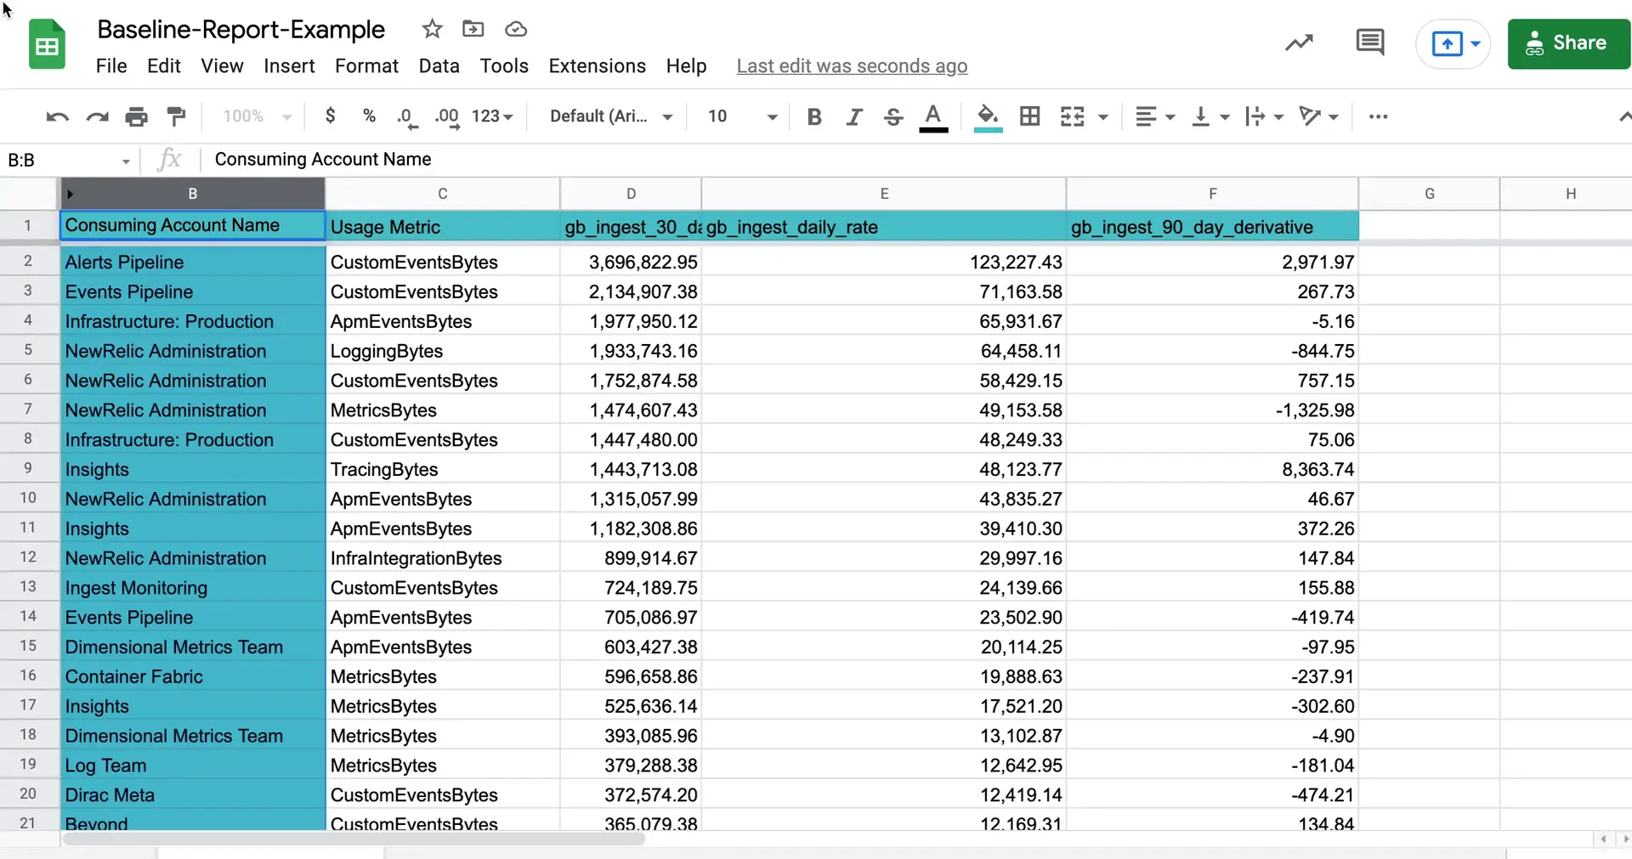Open the Last edit was seconds ago link
Viewport: 1632px width, 859px height.
pos(852,66)
